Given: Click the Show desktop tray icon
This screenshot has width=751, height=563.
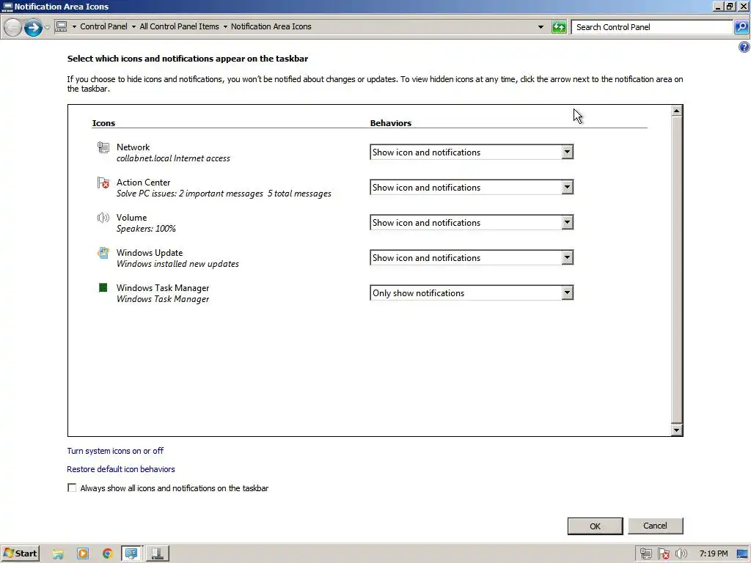Looking at the screenshot, I should [743, 554].
